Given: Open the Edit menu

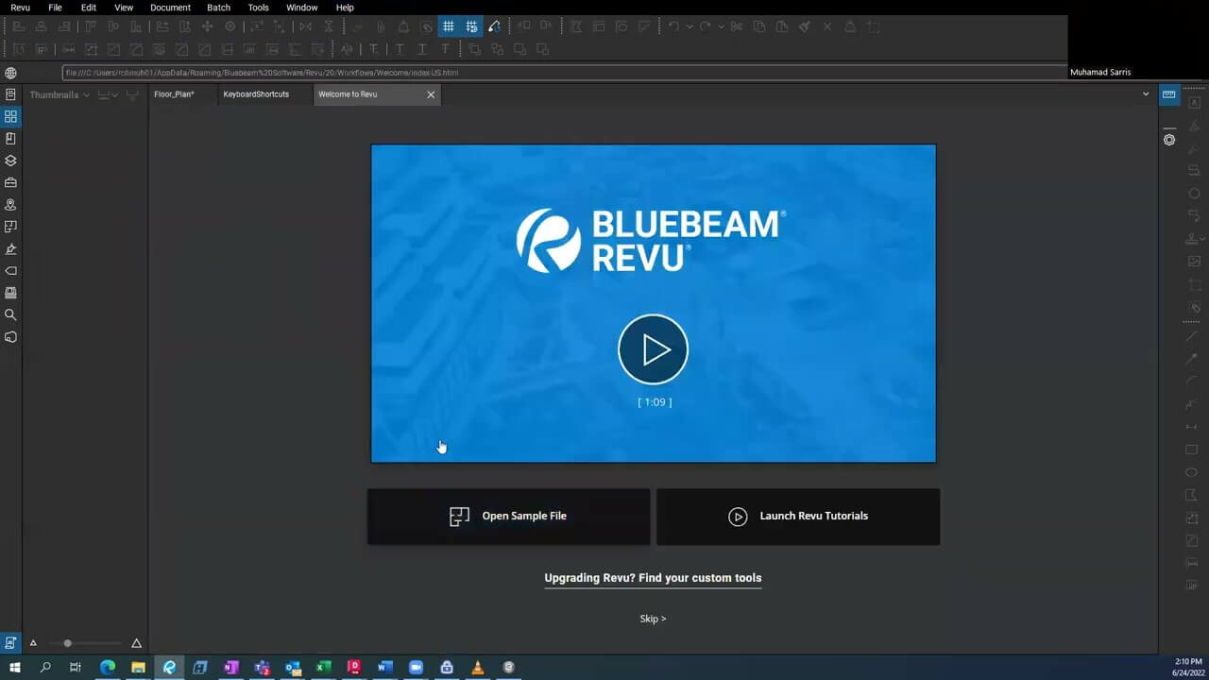Looking at the screenshot, I should [89, 8].
